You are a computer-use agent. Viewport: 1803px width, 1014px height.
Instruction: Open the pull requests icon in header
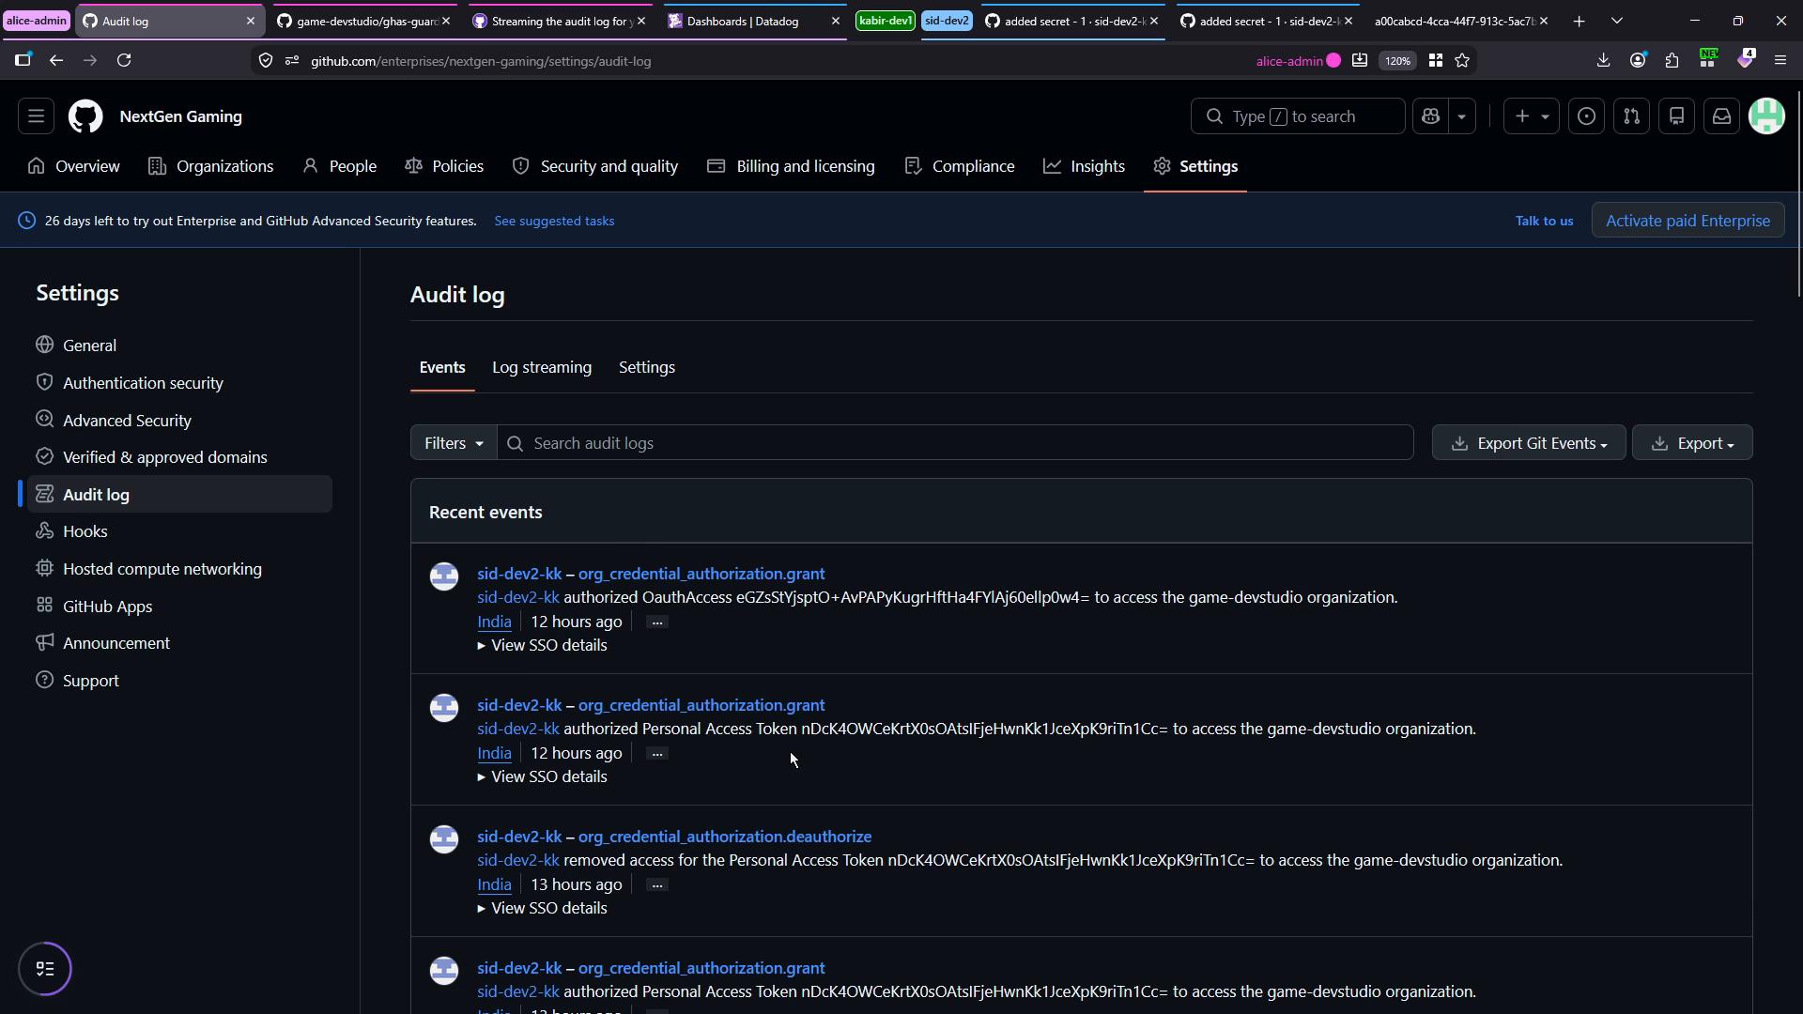click(x=1631, y=116)
